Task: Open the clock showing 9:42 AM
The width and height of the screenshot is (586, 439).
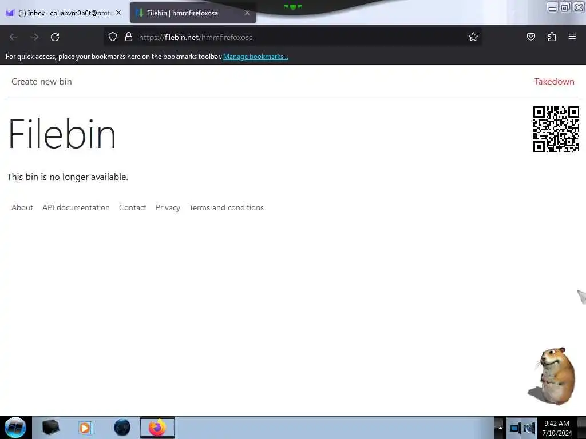Action: point(557,428)
